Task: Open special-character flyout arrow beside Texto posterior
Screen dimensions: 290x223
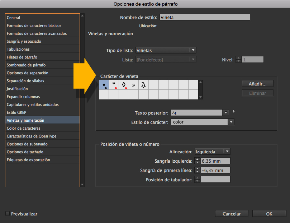Action: [234, 111]
